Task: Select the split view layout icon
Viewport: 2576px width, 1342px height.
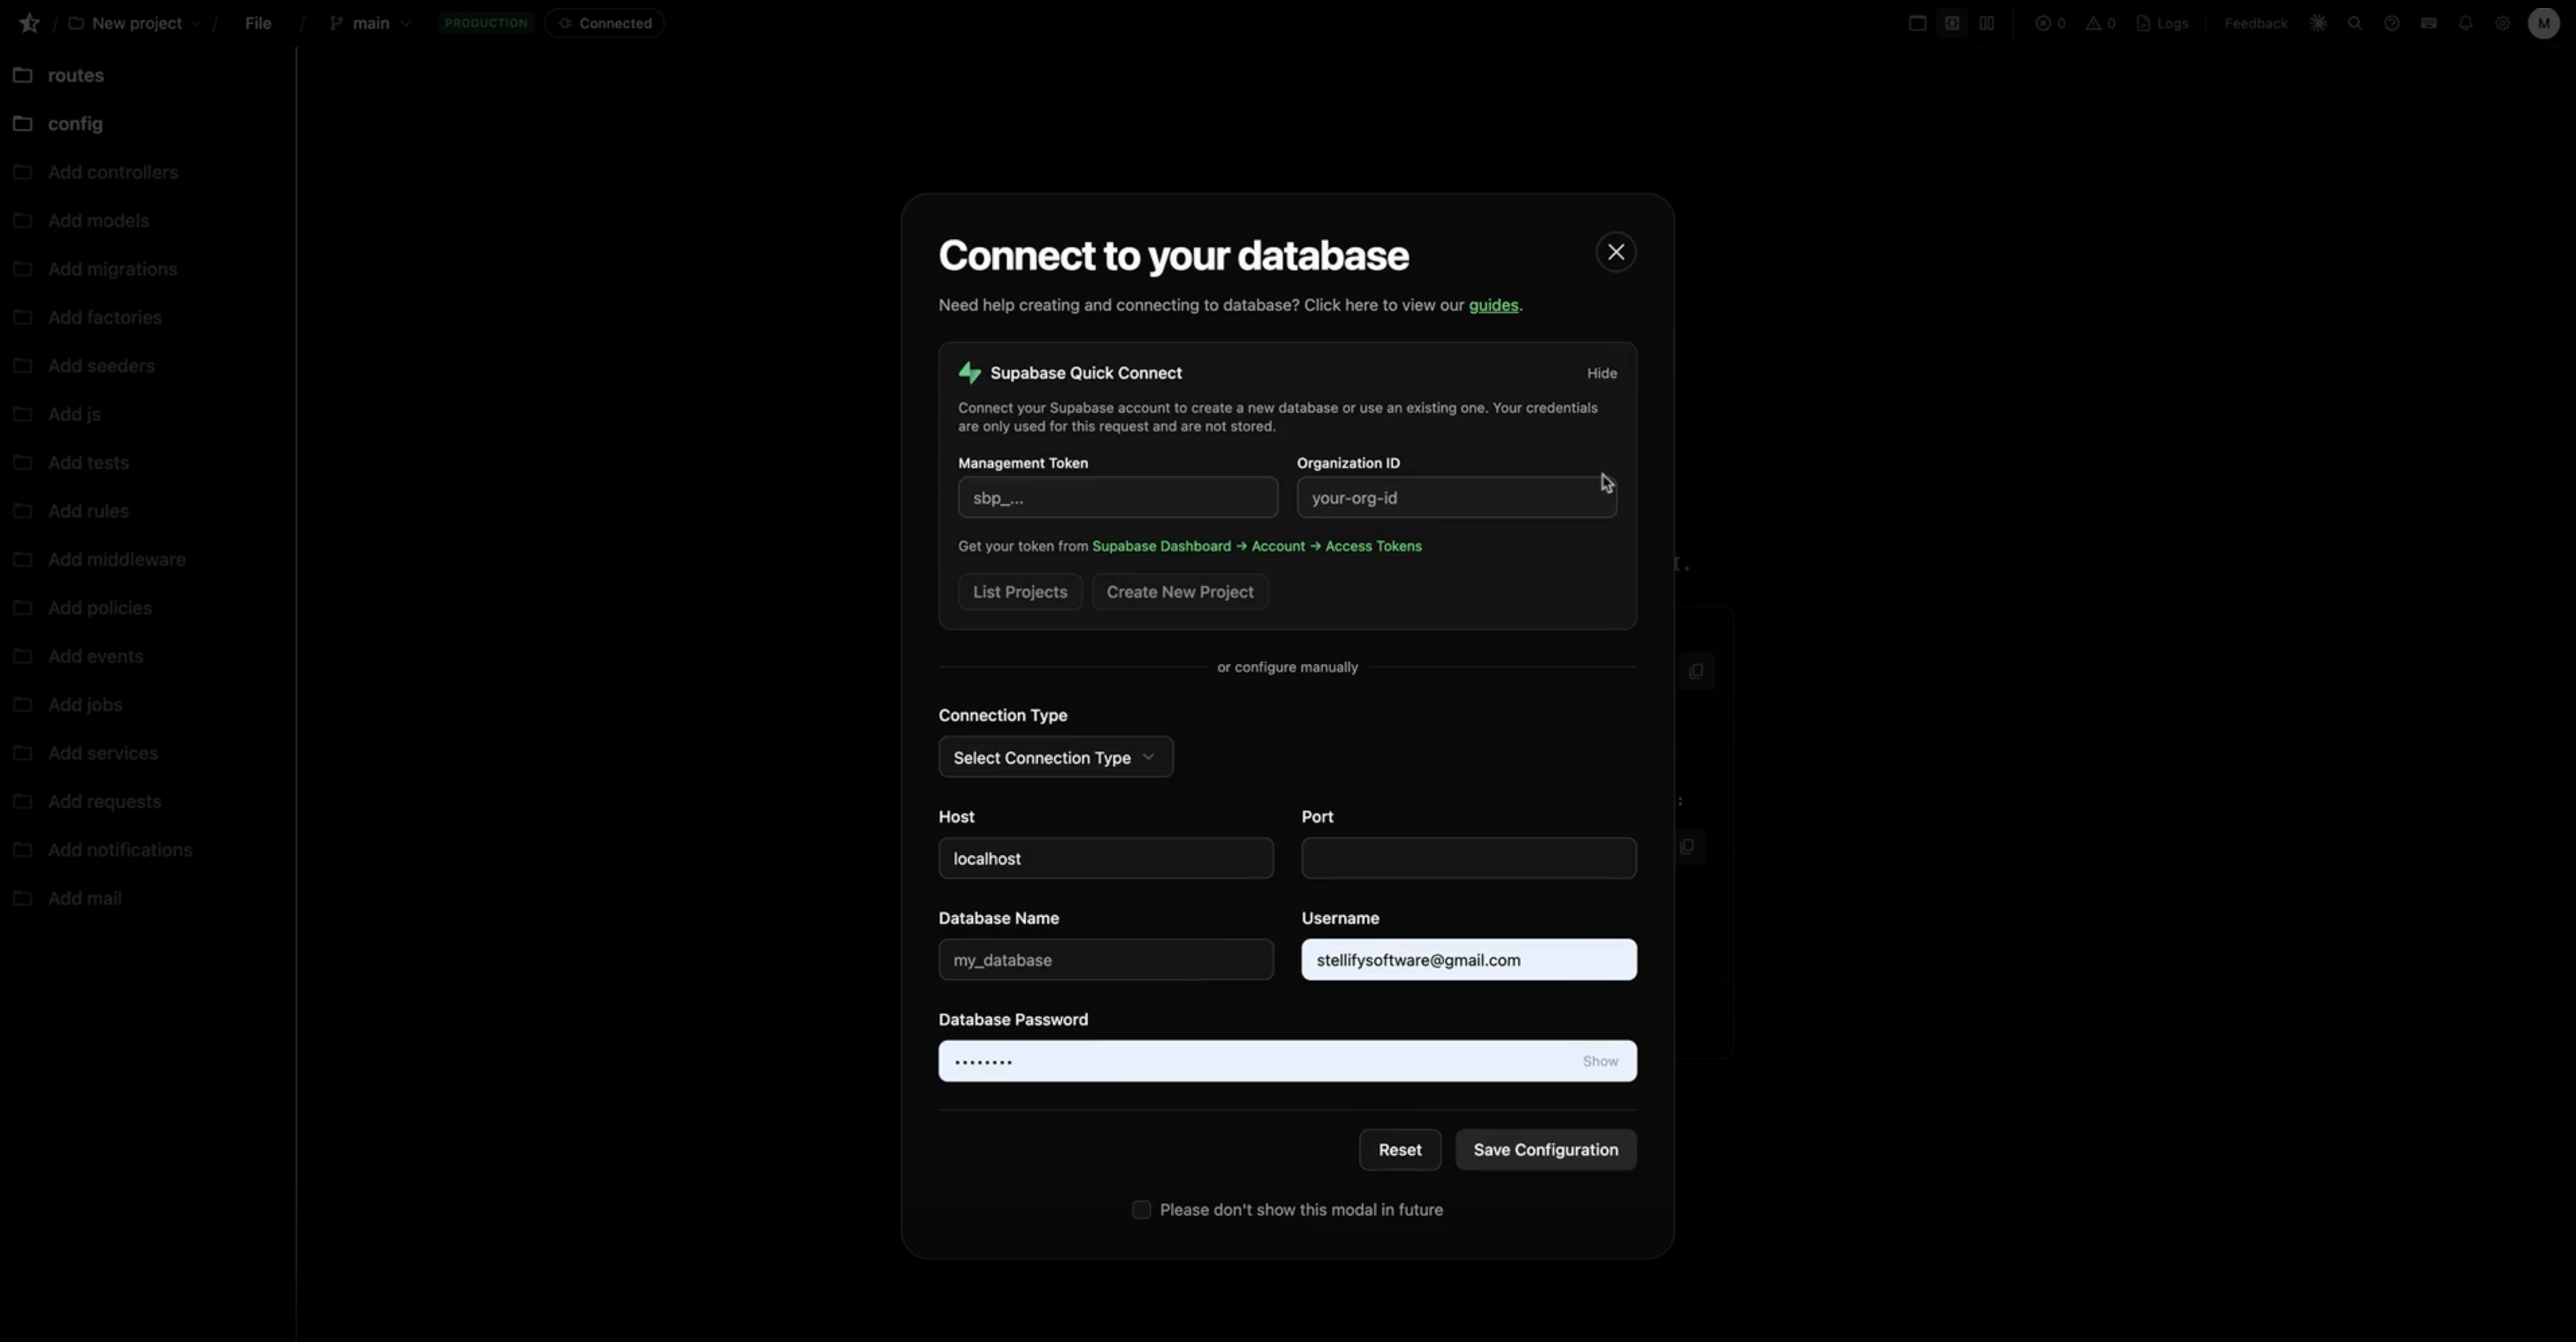Action: point(1988,22)
